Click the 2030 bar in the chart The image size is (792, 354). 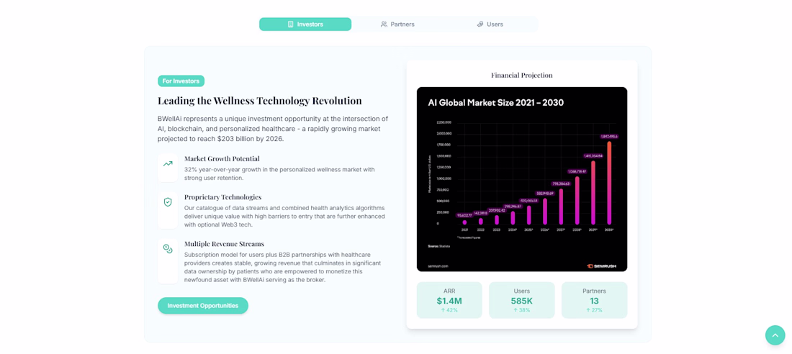609,183
